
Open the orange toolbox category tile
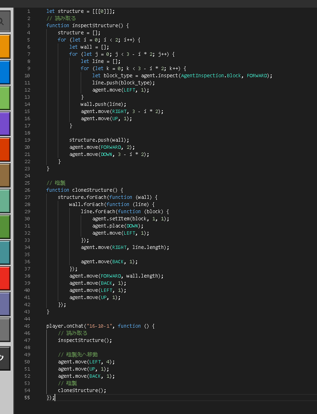(x=4, y=46)
